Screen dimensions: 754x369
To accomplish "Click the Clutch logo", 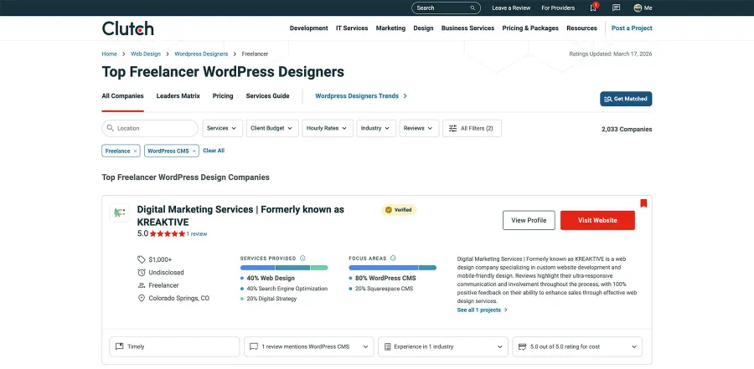I will pos(128,28).
